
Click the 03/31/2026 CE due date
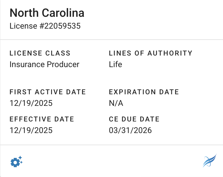(130, 130)
